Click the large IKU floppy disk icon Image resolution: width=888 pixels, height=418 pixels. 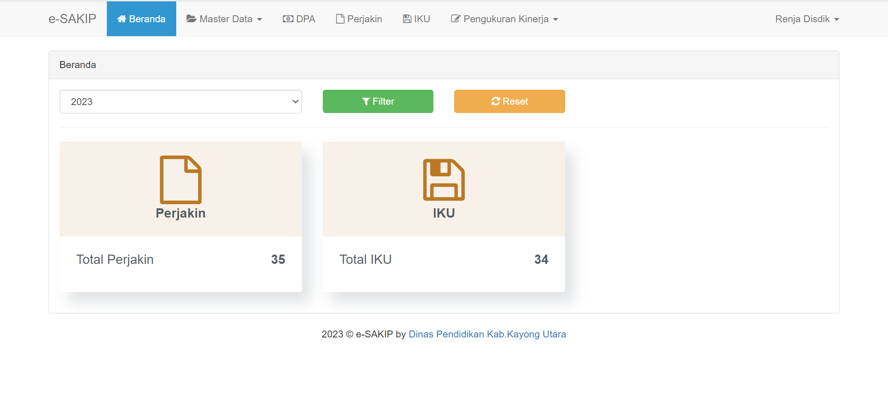[x=444, y=180]
